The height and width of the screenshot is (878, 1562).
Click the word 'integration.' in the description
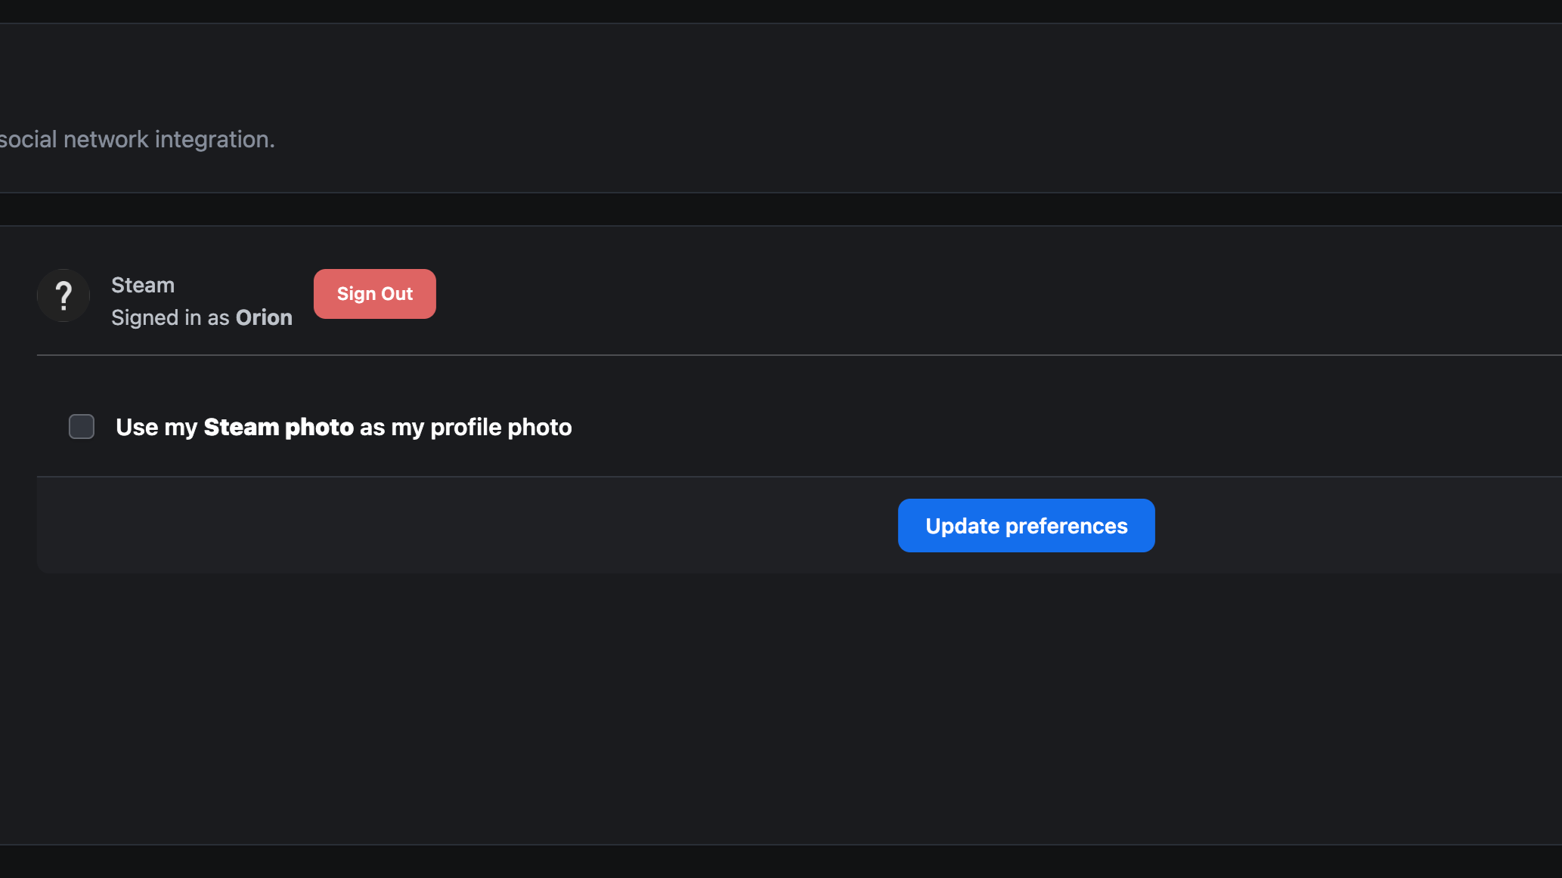point(215,139)
